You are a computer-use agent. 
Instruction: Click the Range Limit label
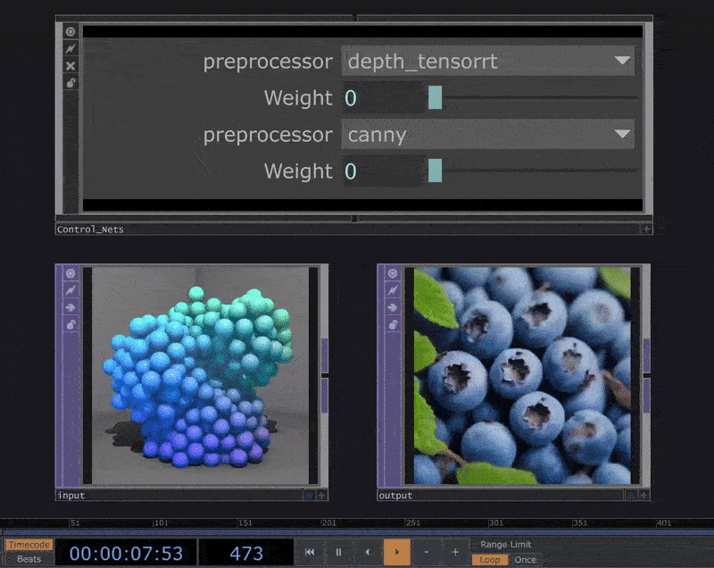coord(505,544)
